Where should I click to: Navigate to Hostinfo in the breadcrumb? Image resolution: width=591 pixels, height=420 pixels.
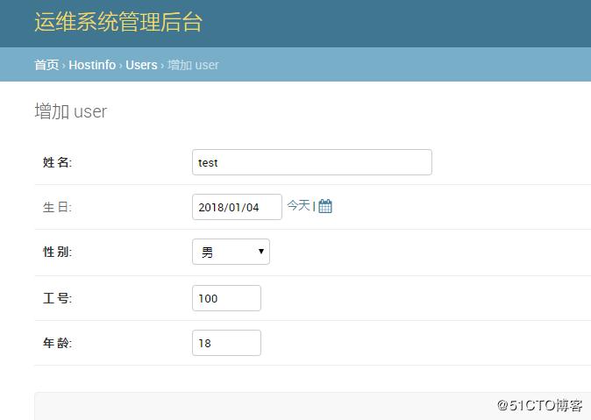[x=92, y=65]
